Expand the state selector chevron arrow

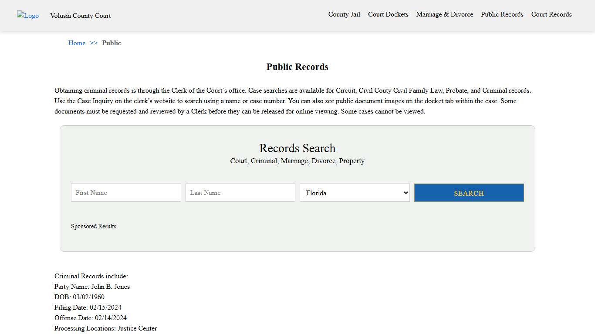pyautogui.click(x=406, y=193)
